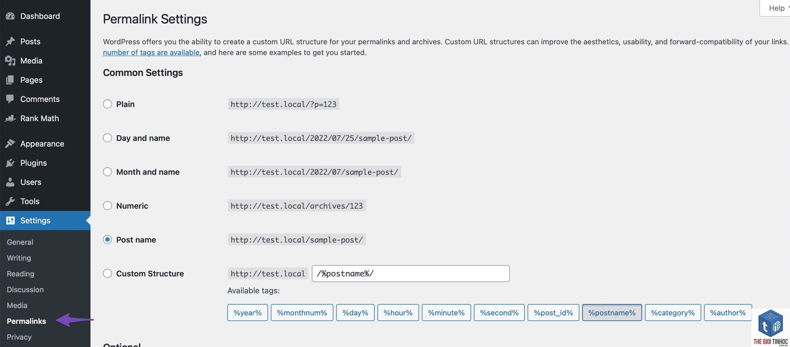Insert the %author% tag
790x347 pixels.
coord(728,312)
